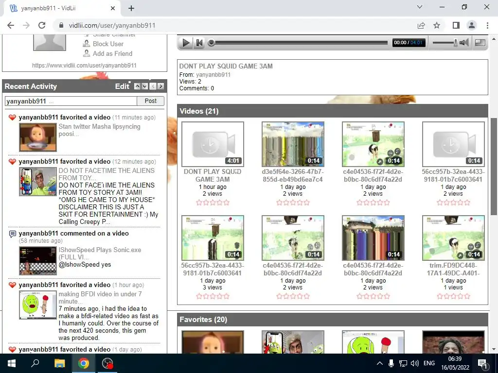Open Windows taskbar search
This screenshot has height=373, width=498.
coord(35,363)
